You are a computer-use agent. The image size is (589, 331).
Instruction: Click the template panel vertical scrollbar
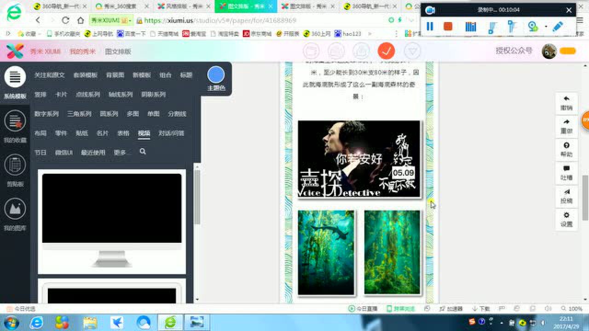(x=197, y=198)
